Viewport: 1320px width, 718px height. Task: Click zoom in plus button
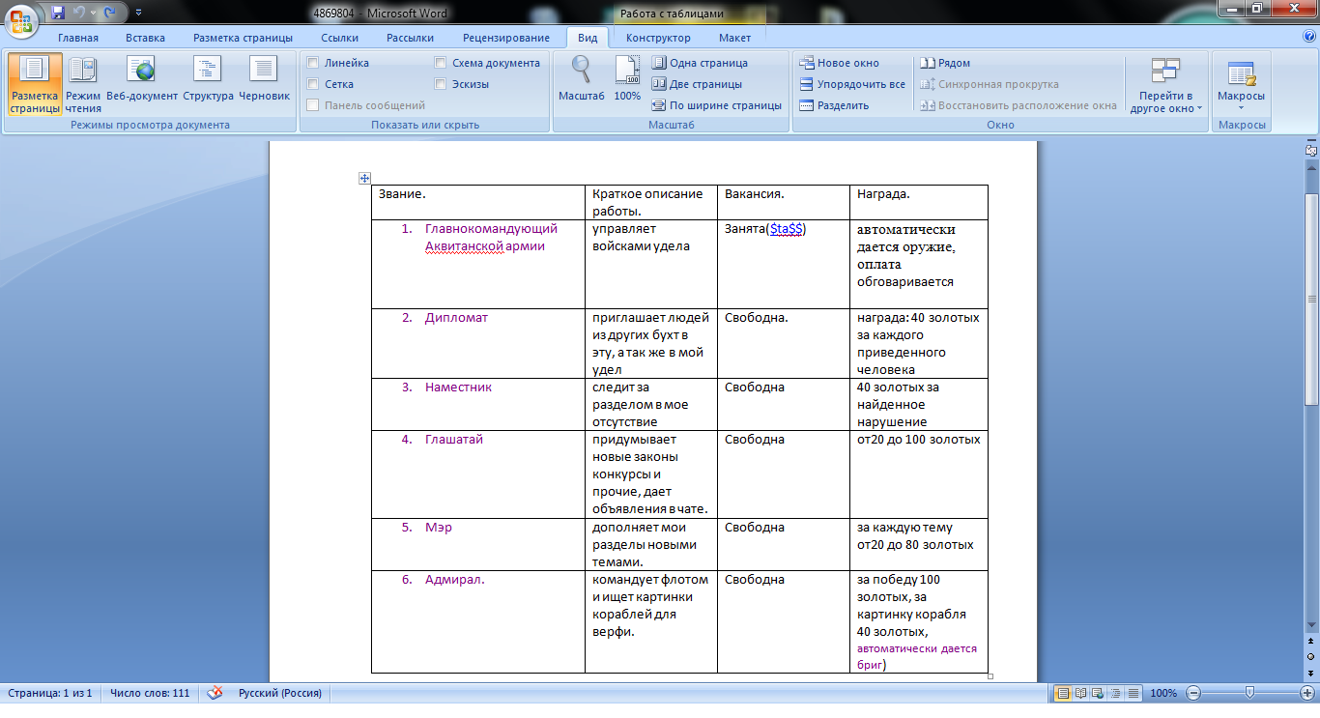pyautogui.click(x=1307, y=693)
